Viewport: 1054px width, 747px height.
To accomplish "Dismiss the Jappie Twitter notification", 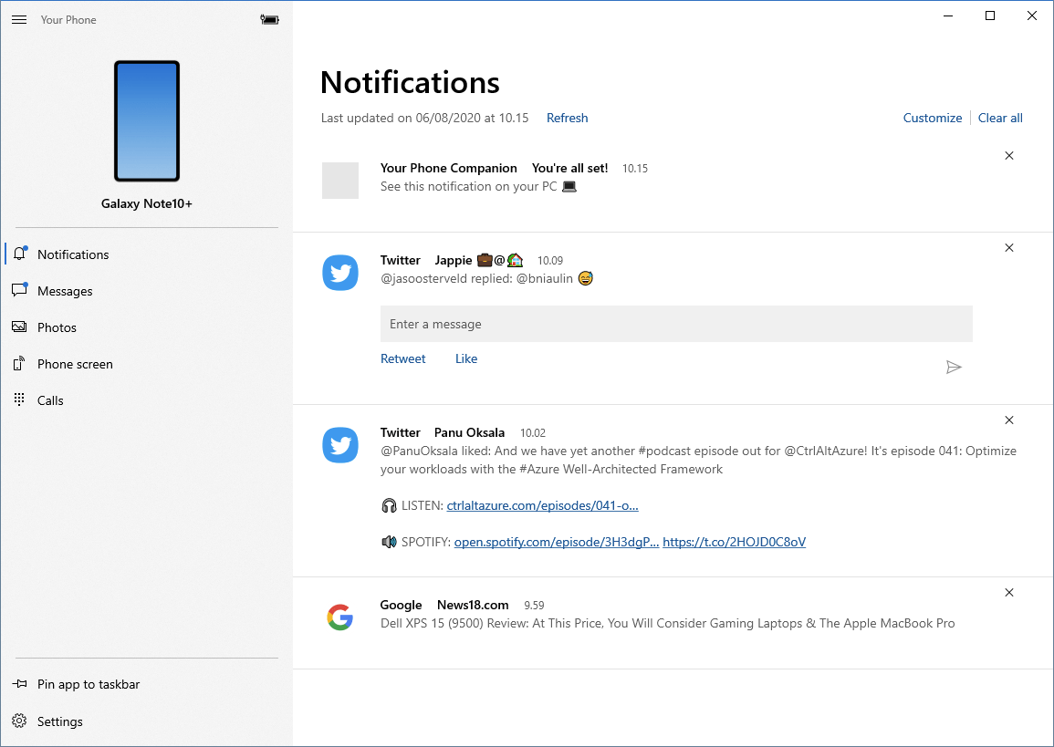I will click(1009, 248).
